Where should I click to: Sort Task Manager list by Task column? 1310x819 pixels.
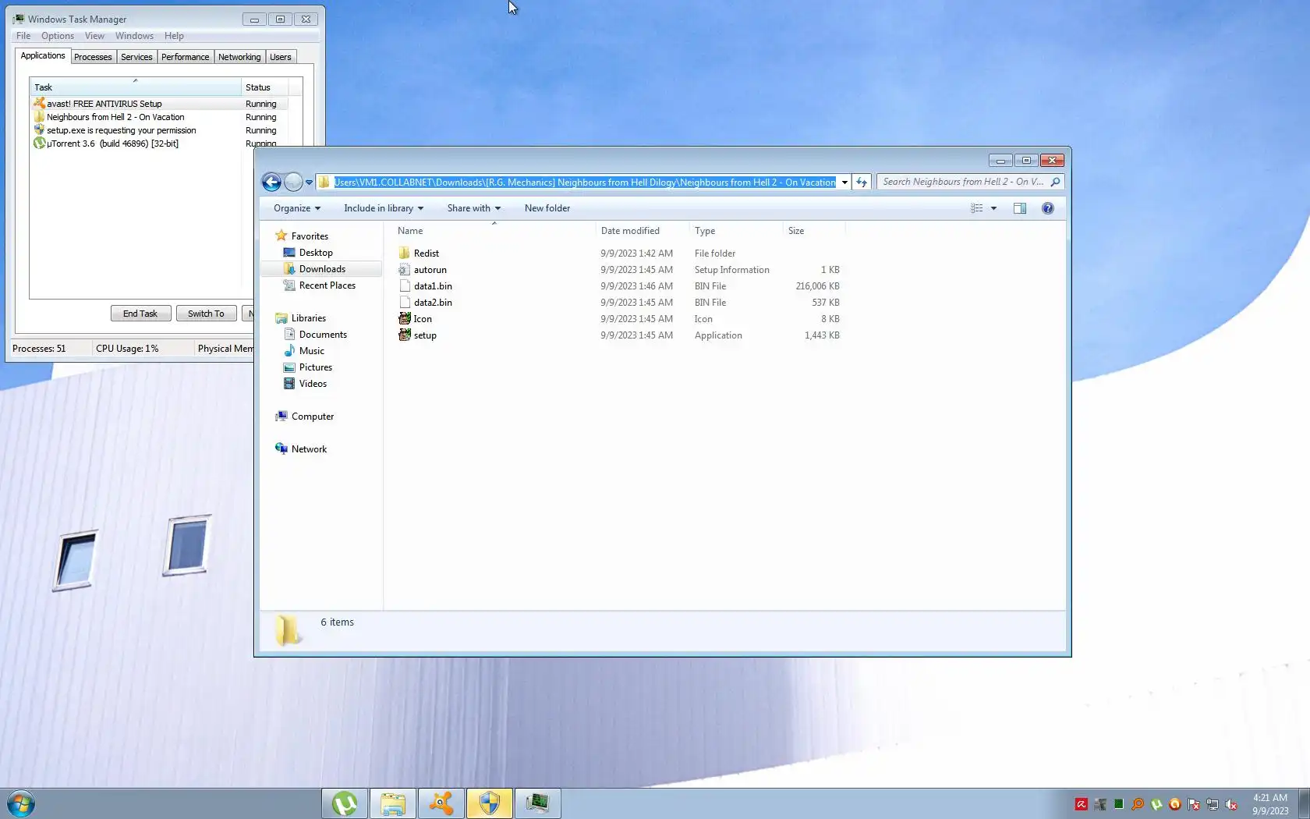[136, 87]
